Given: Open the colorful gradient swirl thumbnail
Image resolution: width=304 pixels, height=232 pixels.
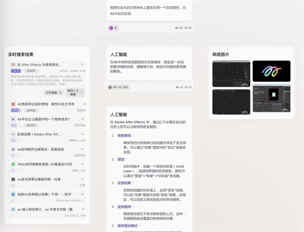Looking at the screenshot, I should tap(271, 71).
